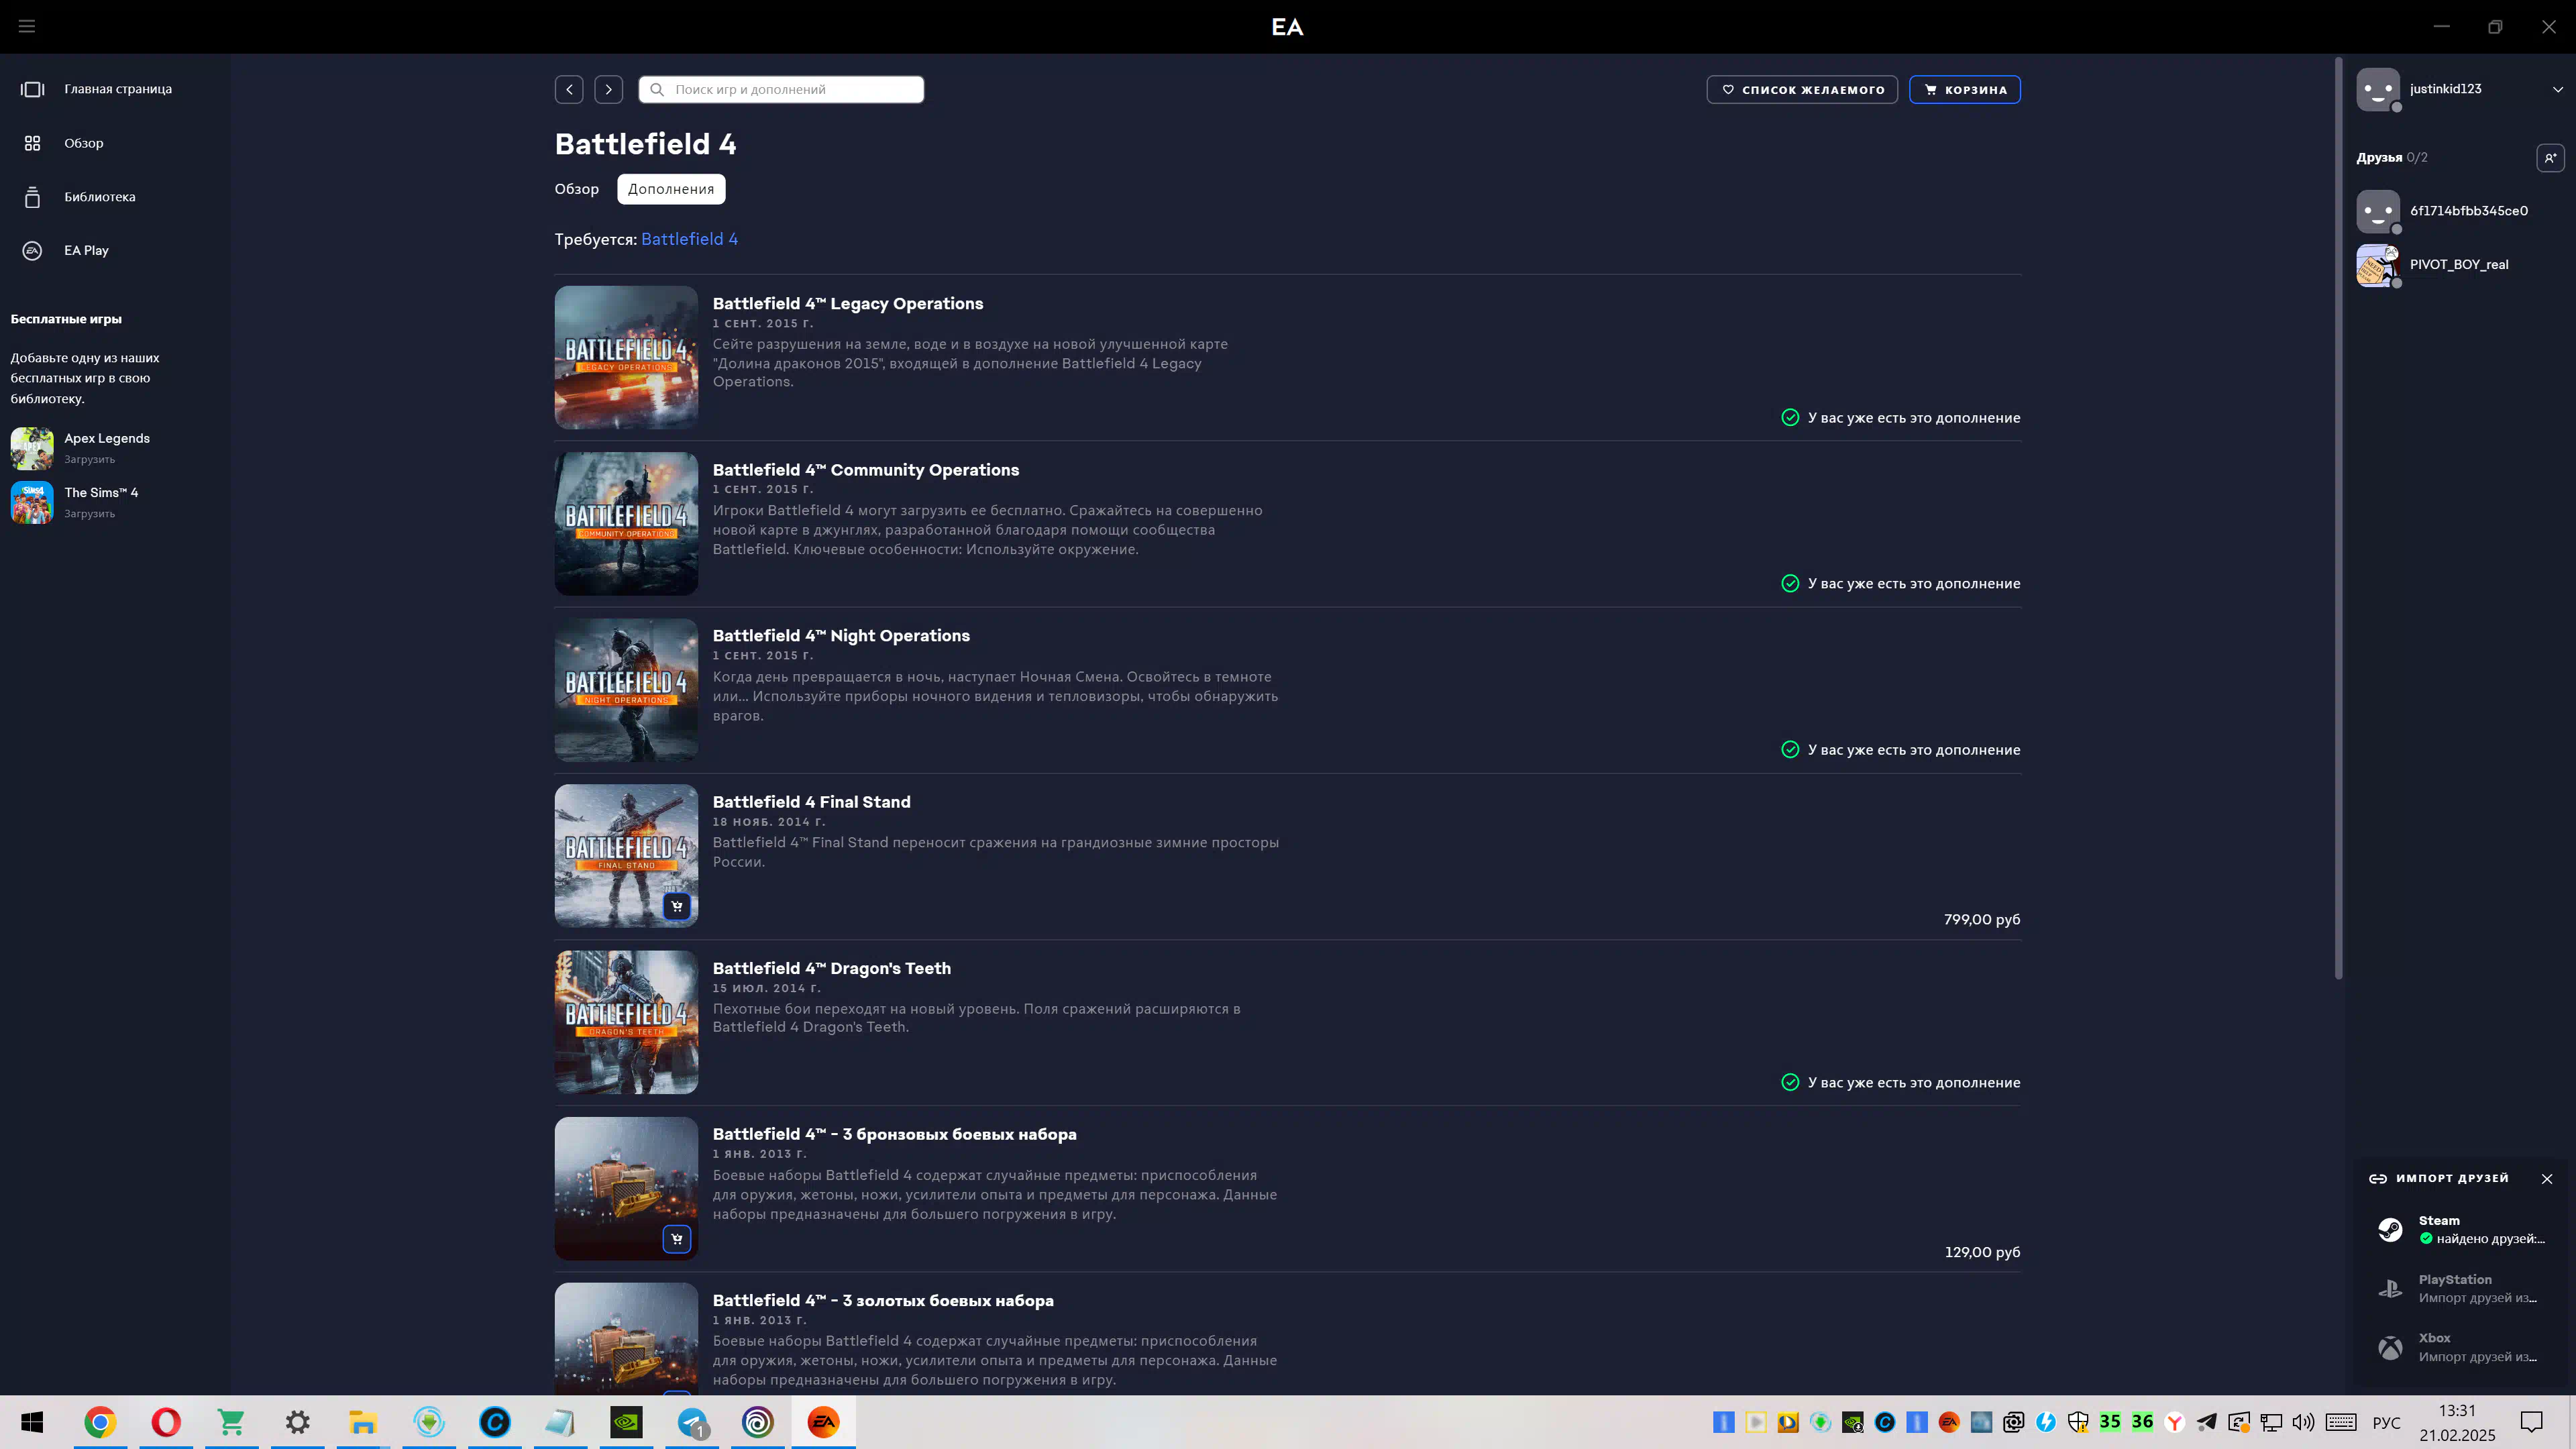Focus the Поиск игр и дополнений search field
The height and width of the screenshot is (1449, 2576).
click(781, 89)
